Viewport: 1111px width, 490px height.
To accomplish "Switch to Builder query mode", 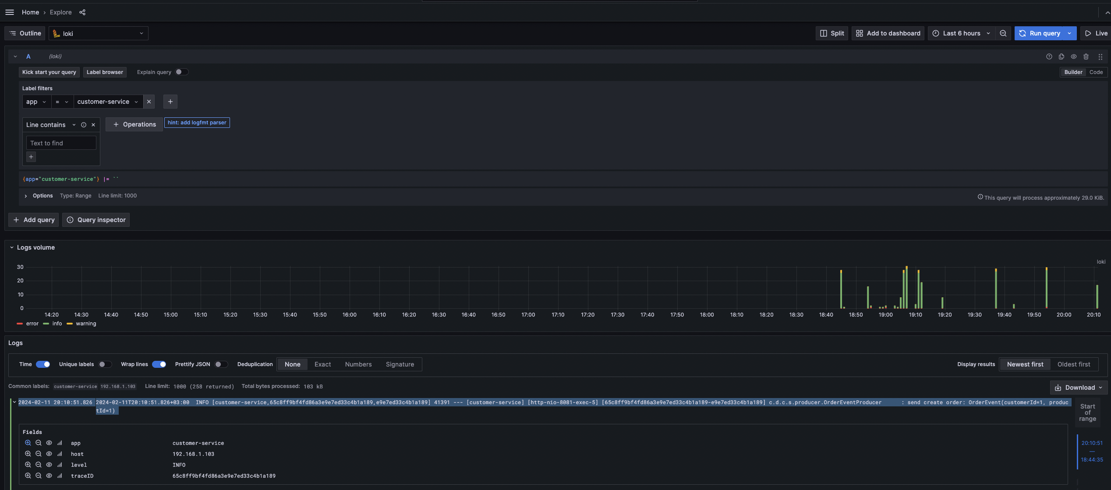I will pos(1073,72).
